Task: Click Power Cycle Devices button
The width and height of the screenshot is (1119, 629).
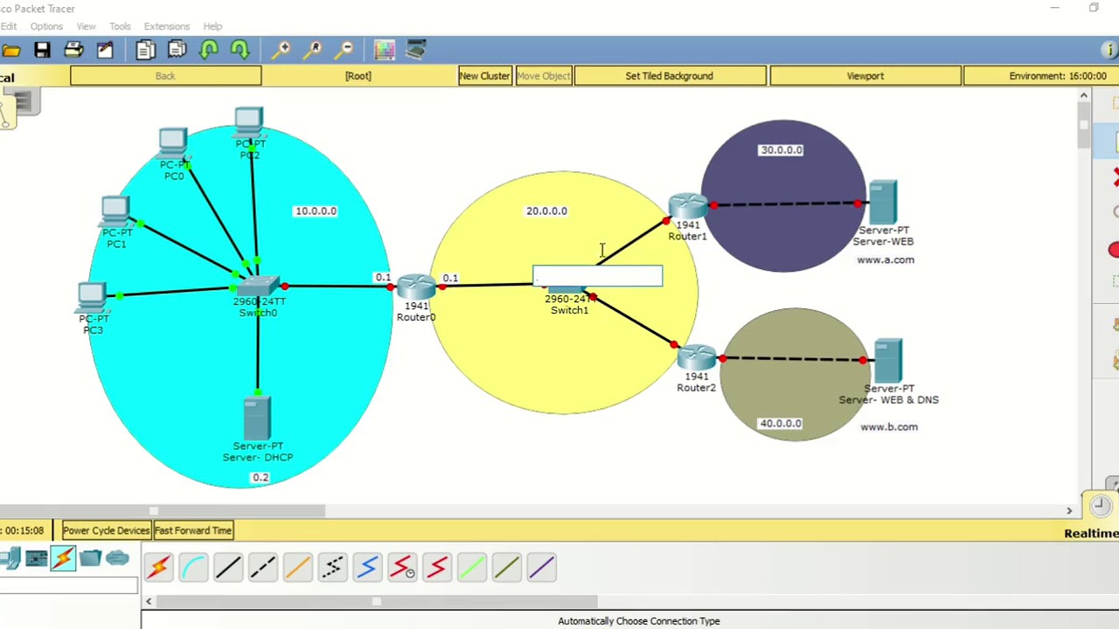Action: click(x=106, y=530)
